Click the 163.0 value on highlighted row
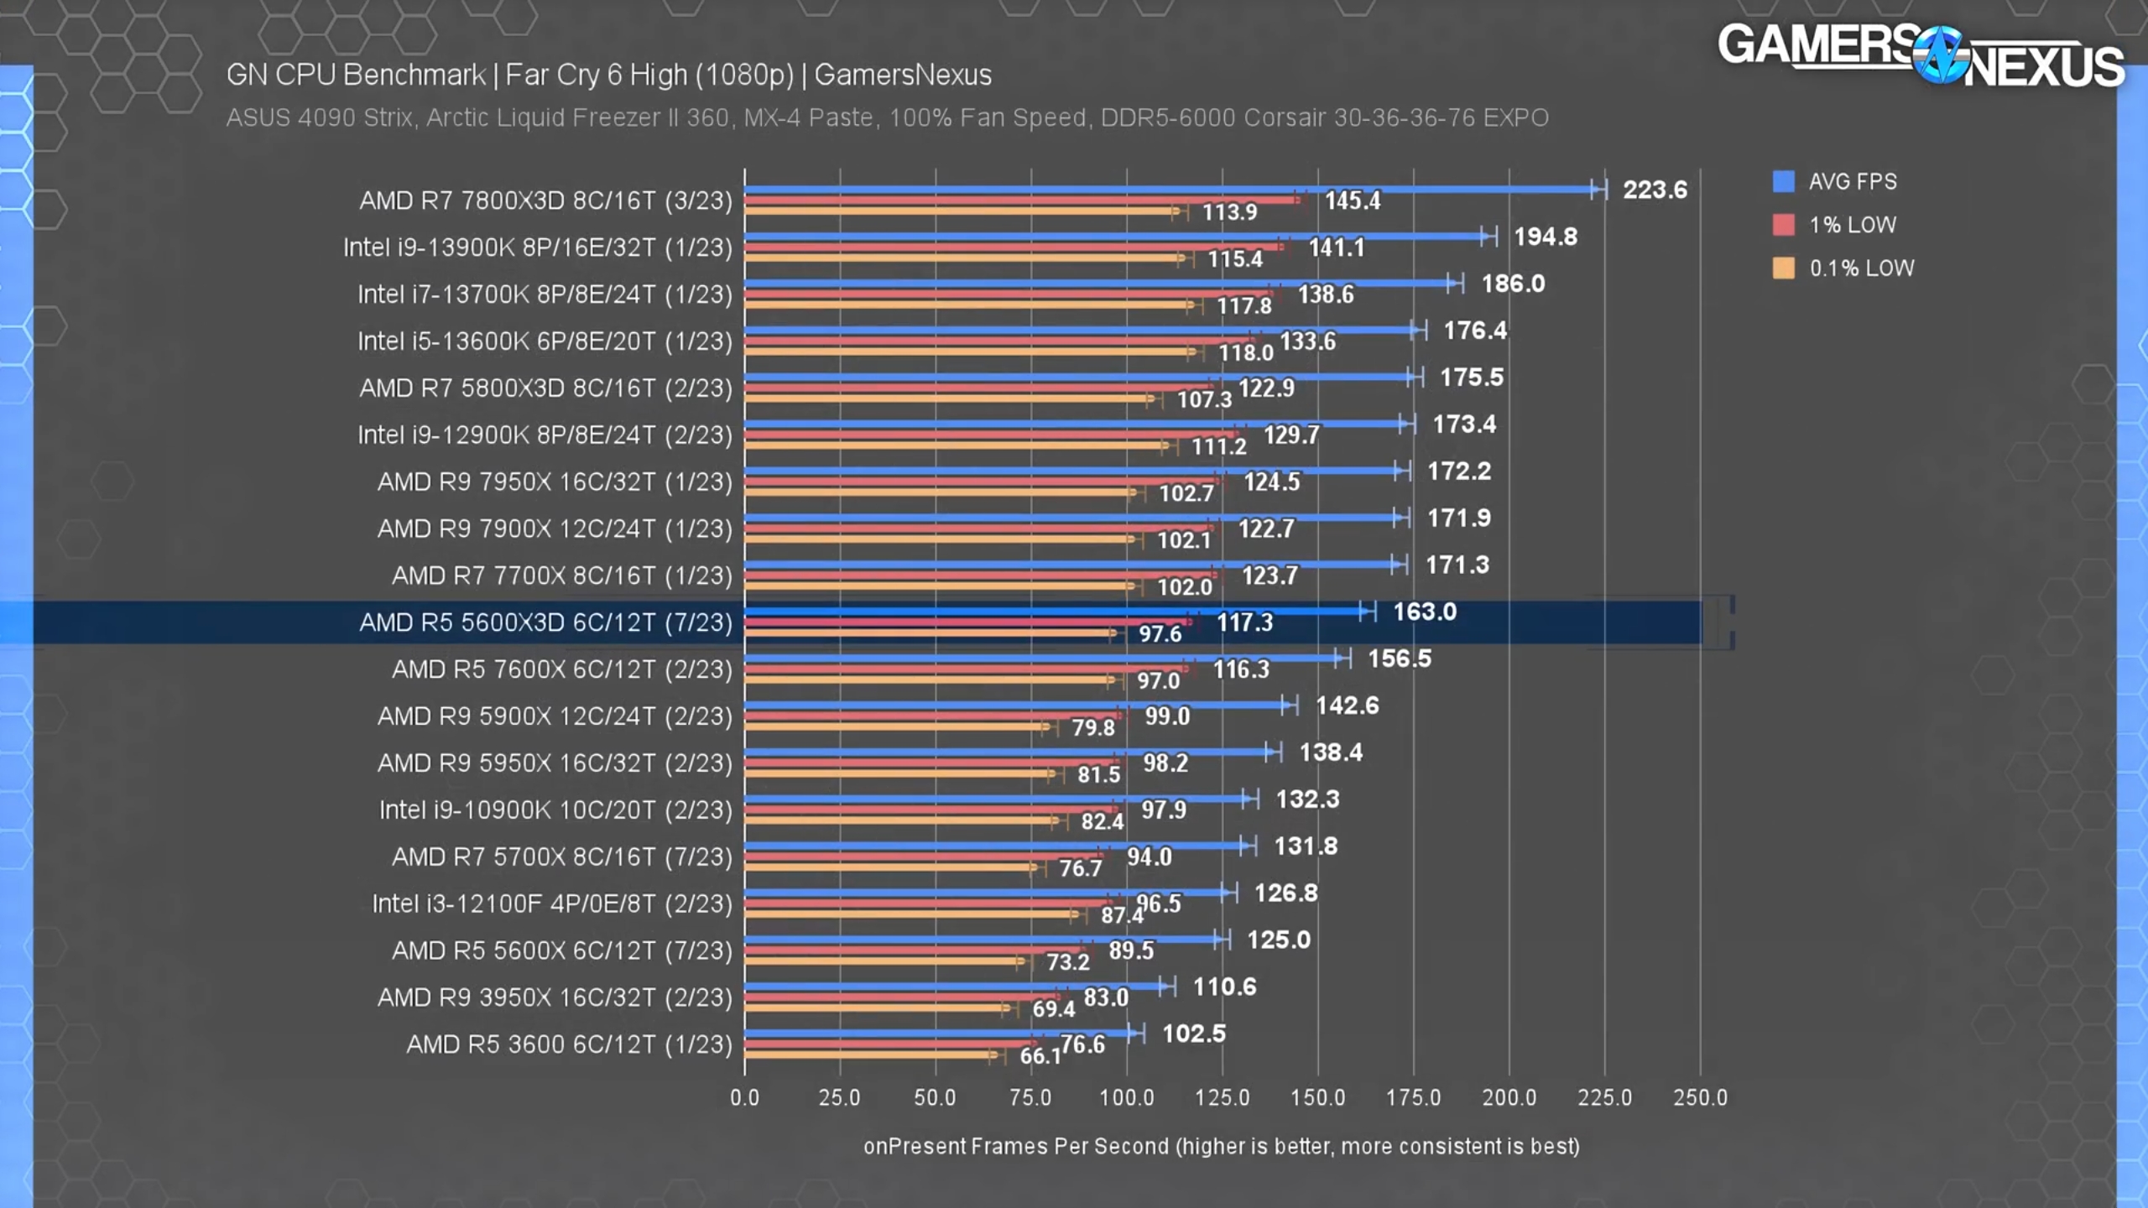The height and width of the screenshot is (1208, 2148). 1424,612
